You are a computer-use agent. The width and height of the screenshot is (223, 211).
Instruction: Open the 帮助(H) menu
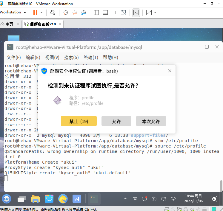point(110,58)
